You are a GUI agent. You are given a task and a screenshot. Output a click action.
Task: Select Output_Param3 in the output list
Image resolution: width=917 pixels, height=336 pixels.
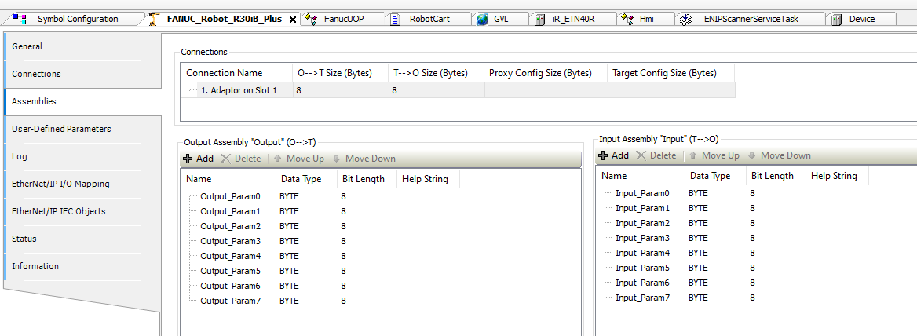pos(230,241)
